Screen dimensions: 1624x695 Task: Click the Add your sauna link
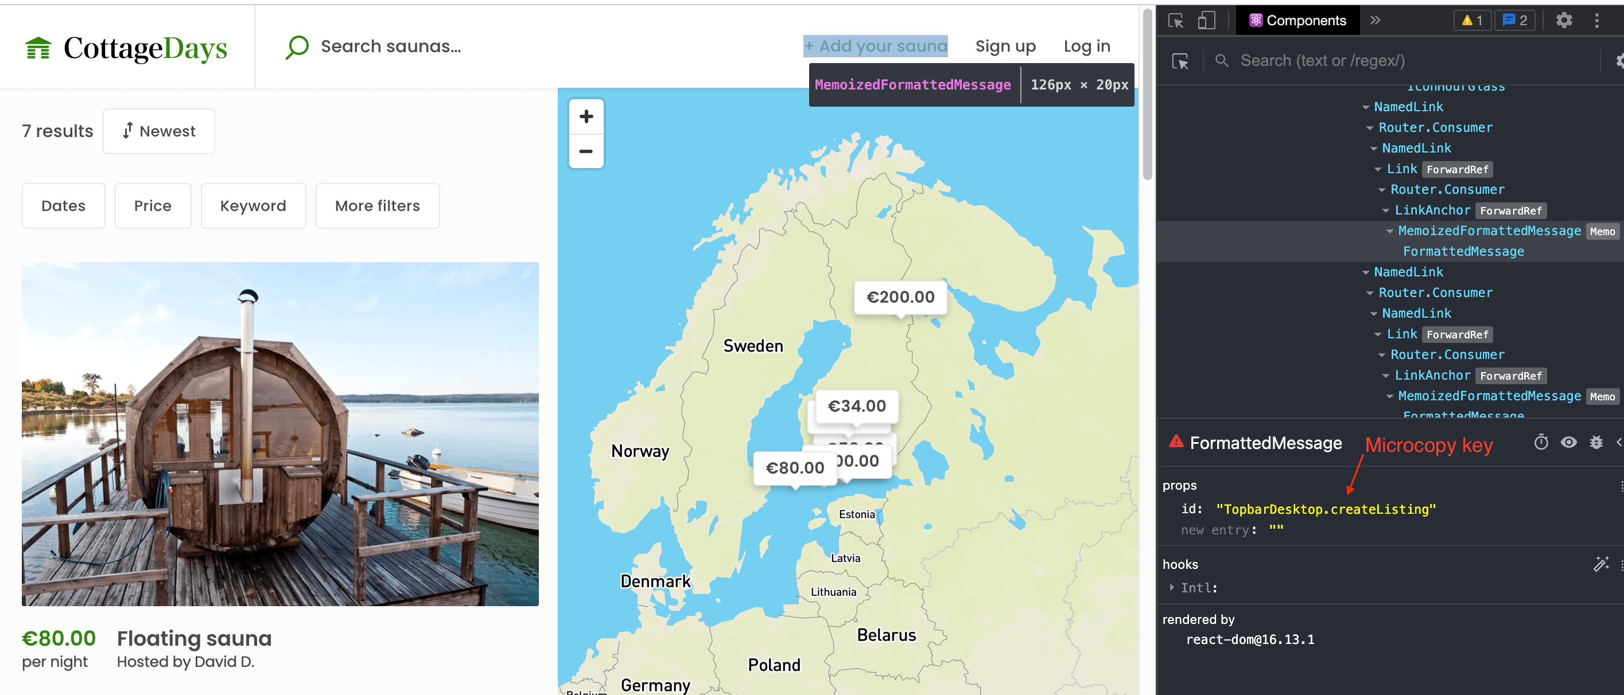pos(875,46)
